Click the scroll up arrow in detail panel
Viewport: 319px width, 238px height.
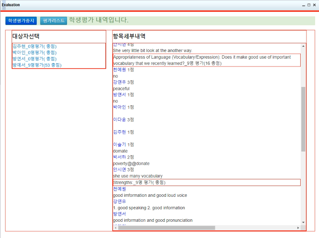pos(303,46)
